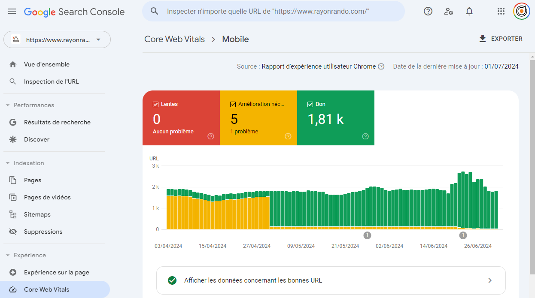Uncheck the Lentes checkbox
Screen dimensions: 535x298
[156, 104]
